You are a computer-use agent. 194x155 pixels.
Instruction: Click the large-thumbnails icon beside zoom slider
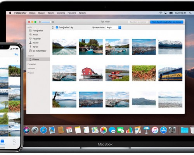click(53, 22)
